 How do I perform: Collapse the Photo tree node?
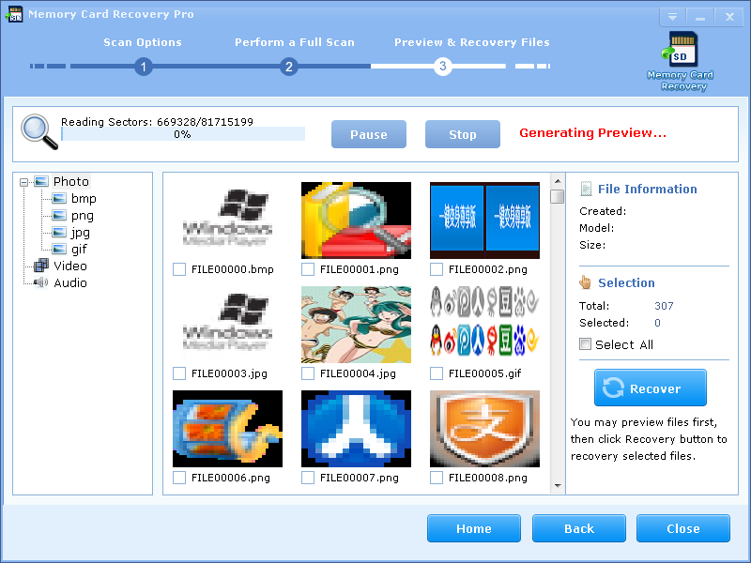coord(24,182)
